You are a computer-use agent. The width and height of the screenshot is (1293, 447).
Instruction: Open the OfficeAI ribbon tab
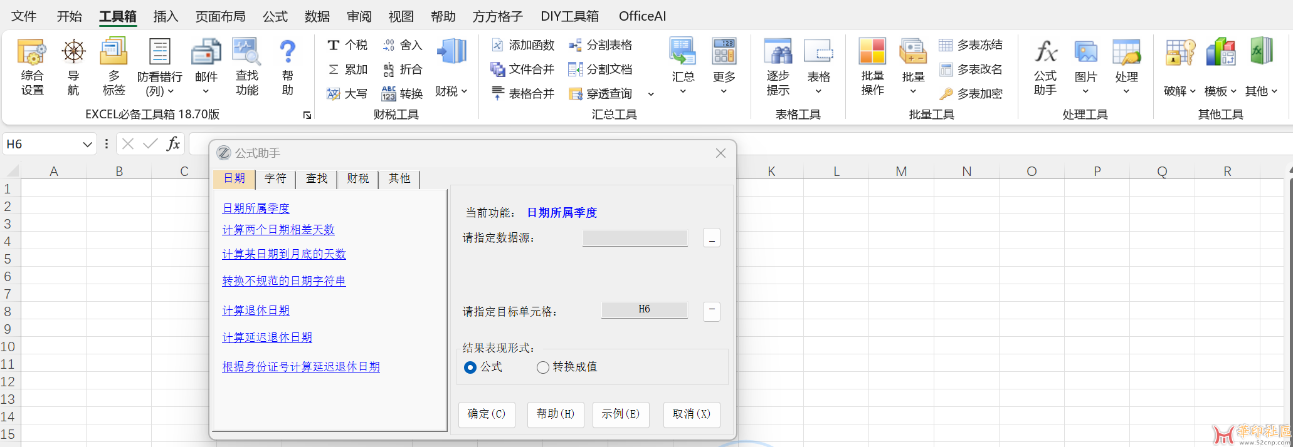[x=642, y=16]
